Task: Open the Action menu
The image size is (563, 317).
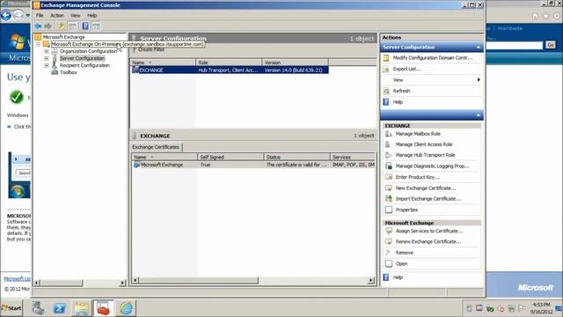Action: click(56, 16)
